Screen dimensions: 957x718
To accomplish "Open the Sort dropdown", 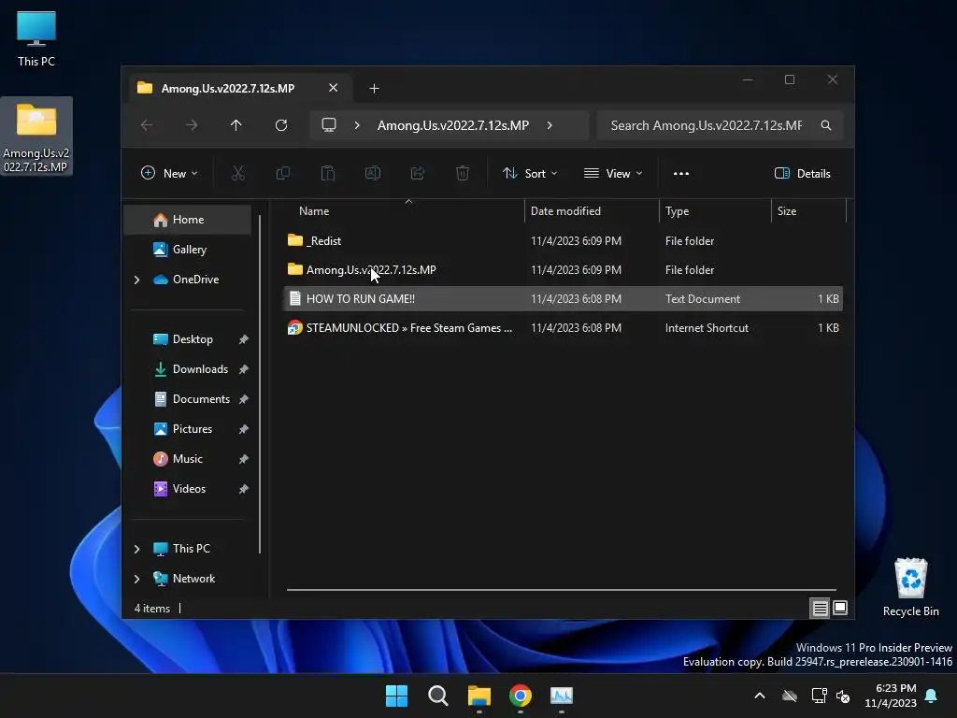I will pos(530,173).
